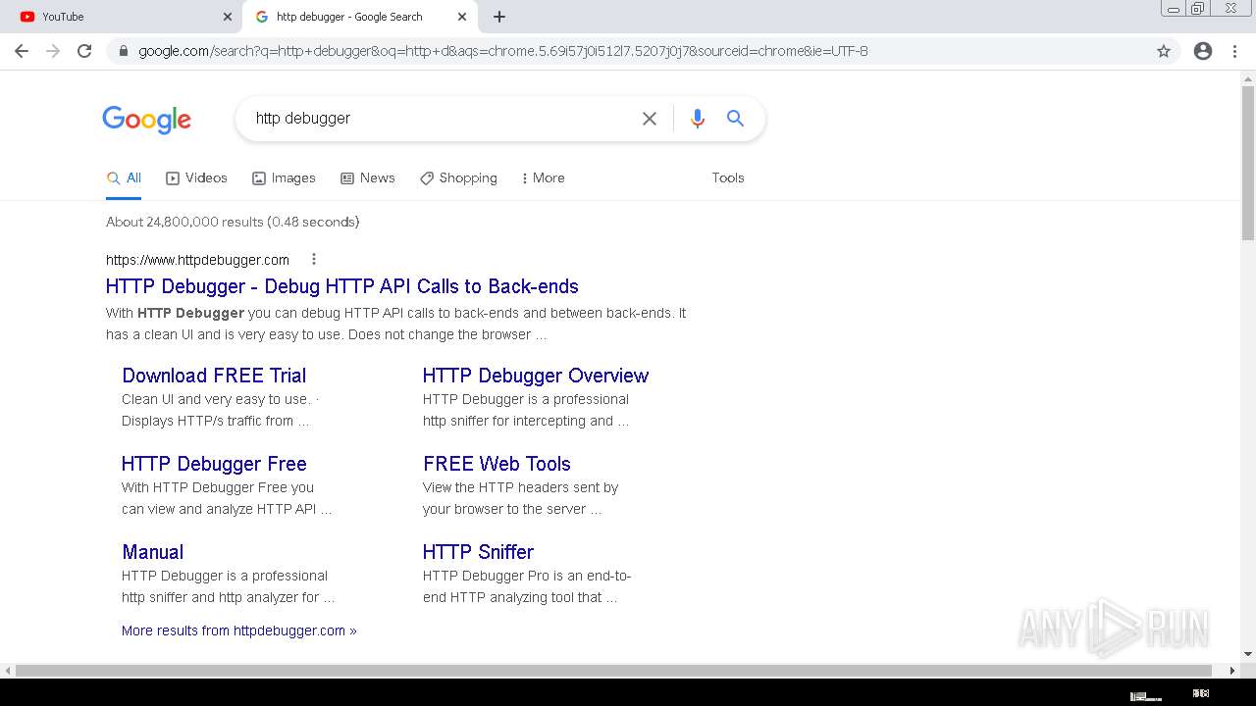Clear the search query with X
The image size is (1256, 706).
pos(650,119)
